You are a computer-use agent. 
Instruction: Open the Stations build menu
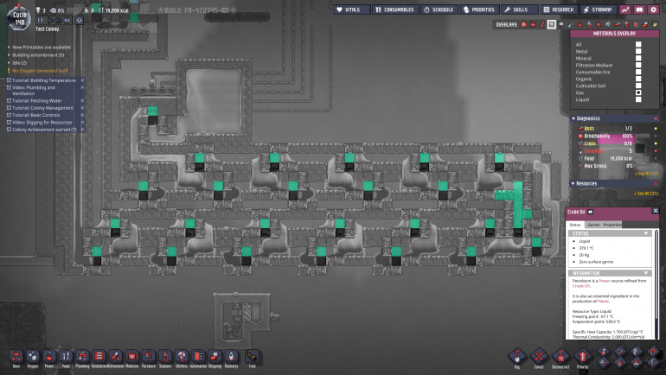click(x=165, y=357)
